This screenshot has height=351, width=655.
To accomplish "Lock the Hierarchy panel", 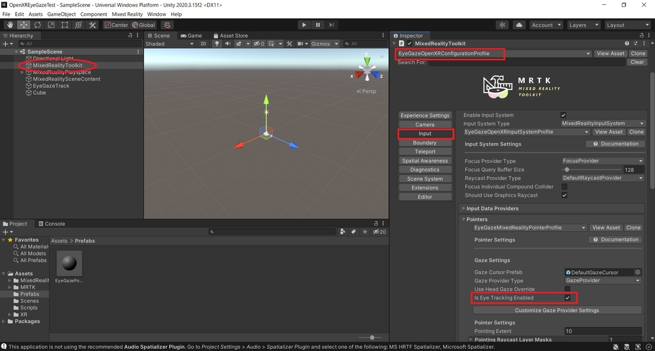I will click(130, 35).
